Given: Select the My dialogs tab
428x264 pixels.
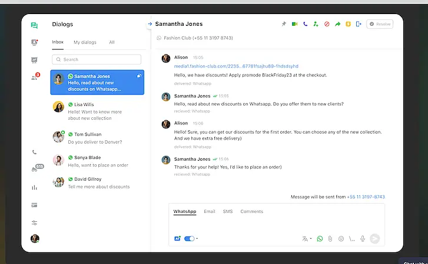Looking at the screenshot, I should pos(85,42).
